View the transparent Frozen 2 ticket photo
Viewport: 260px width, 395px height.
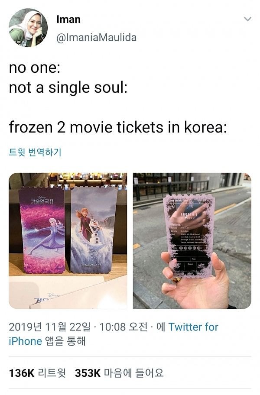click(192, 240)
